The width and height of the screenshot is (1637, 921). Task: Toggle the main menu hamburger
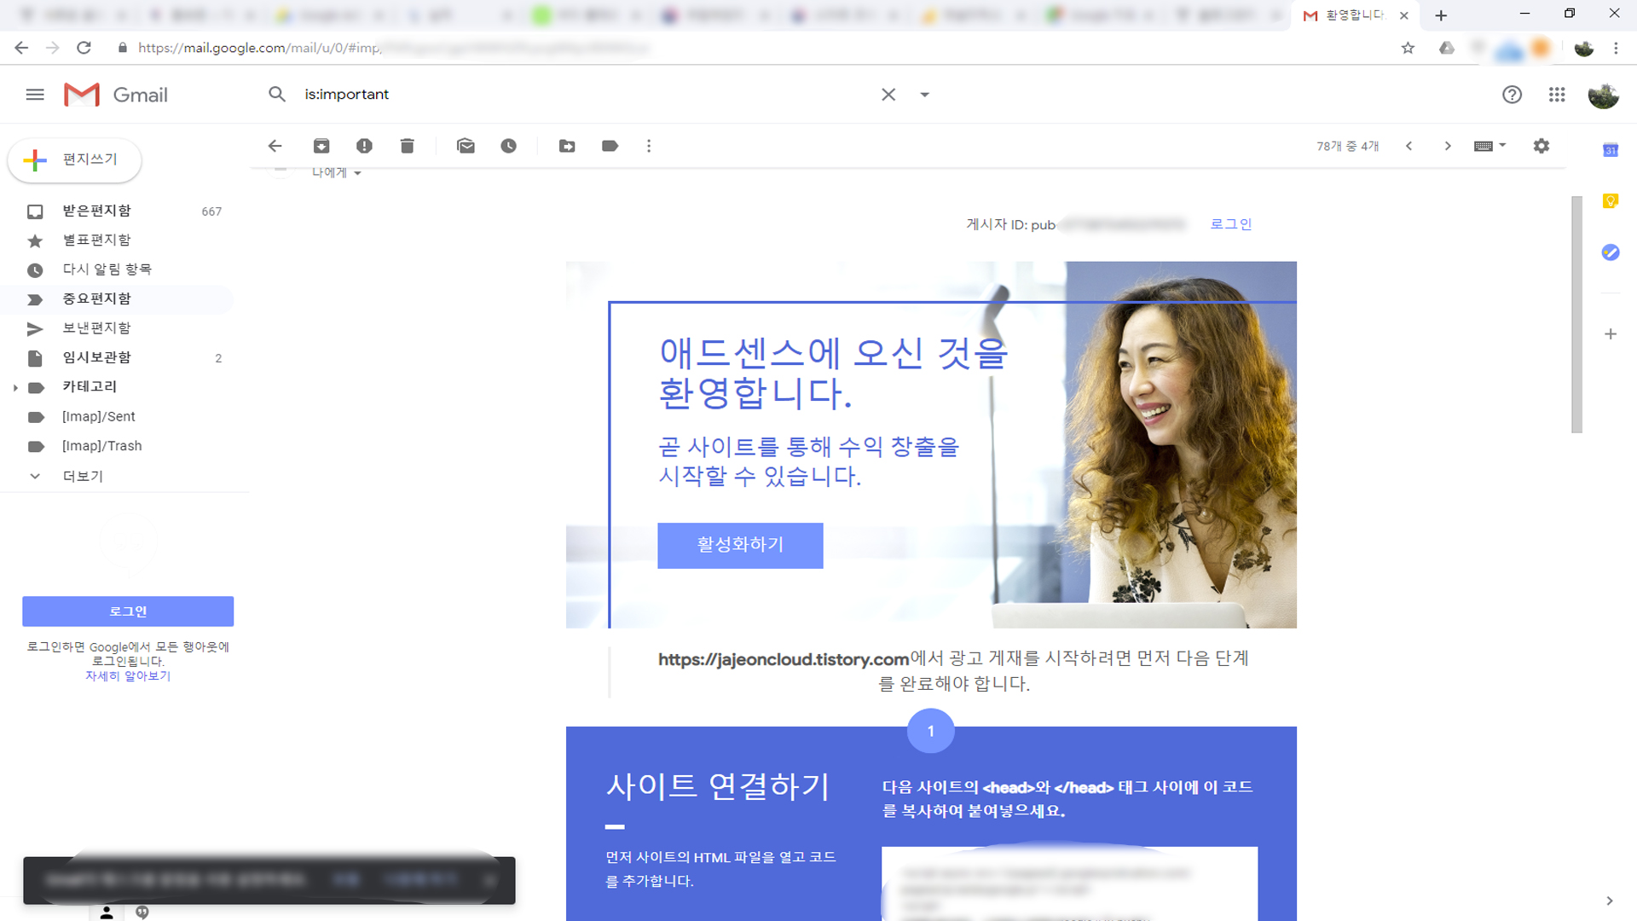[x=35, y=95]
